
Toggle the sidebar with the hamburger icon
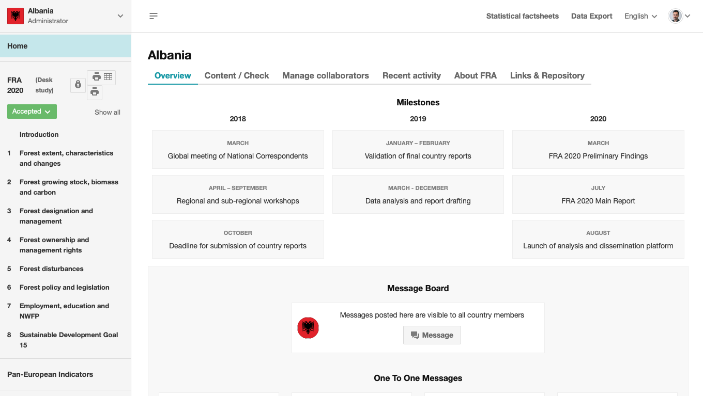(153, 16)
